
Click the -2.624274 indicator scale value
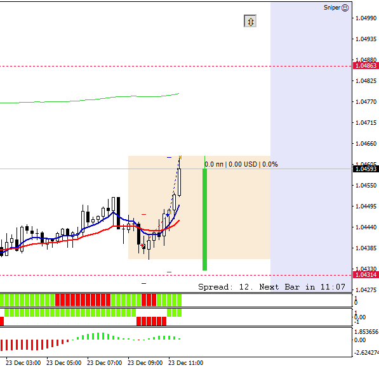pyautogui.click(x=366, y=353)
